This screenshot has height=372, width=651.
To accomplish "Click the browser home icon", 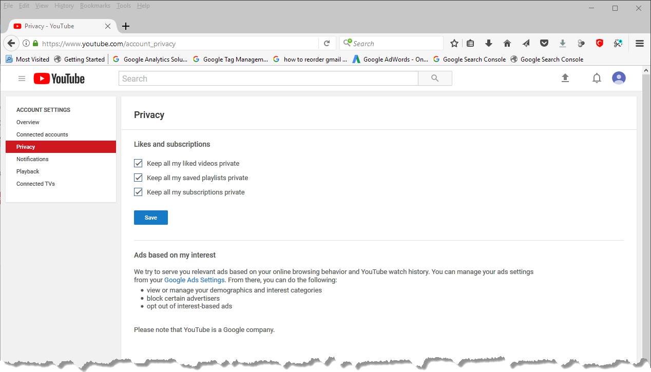I will pos(507,44).
